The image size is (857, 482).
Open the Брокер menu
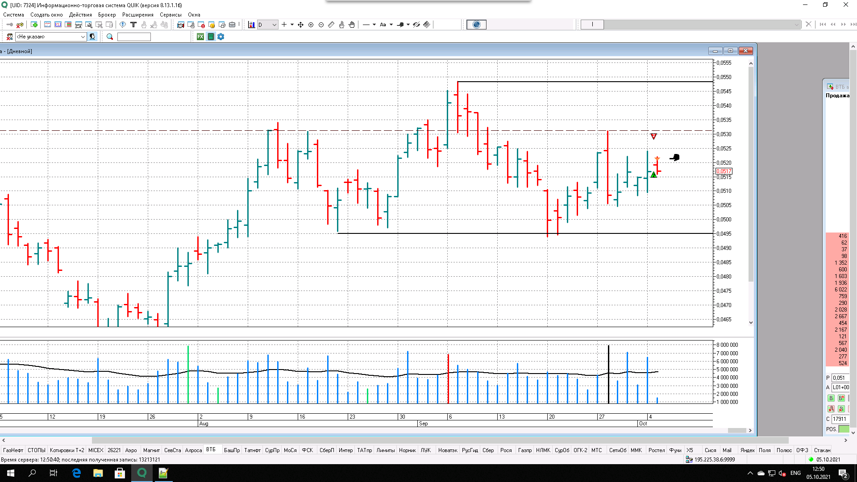click(x=107, y=15)
